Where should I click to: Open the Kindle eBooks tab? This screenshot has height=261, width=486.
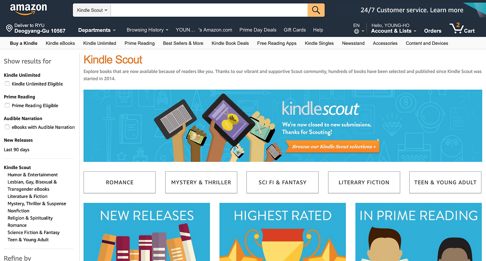60,43
